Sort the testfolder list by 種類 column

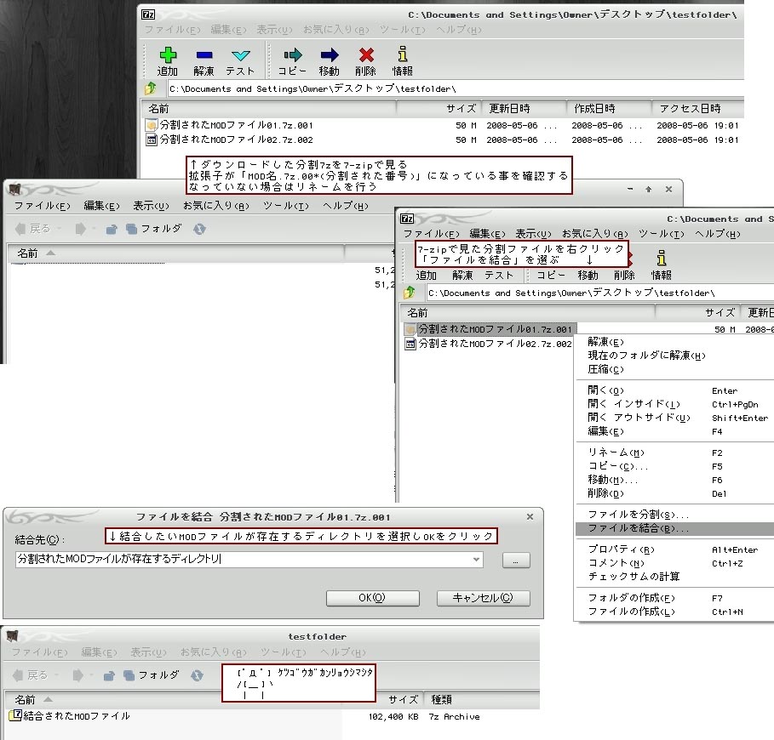(443, 699)
